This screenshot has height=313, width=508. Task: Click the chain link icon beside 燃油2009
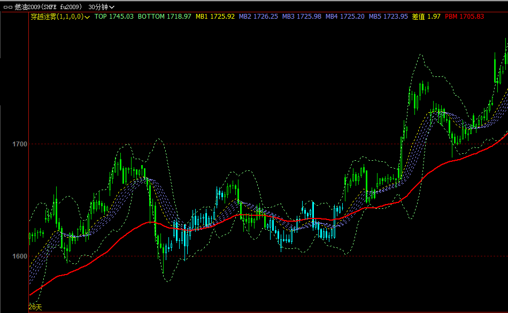(x=8, y=7)
